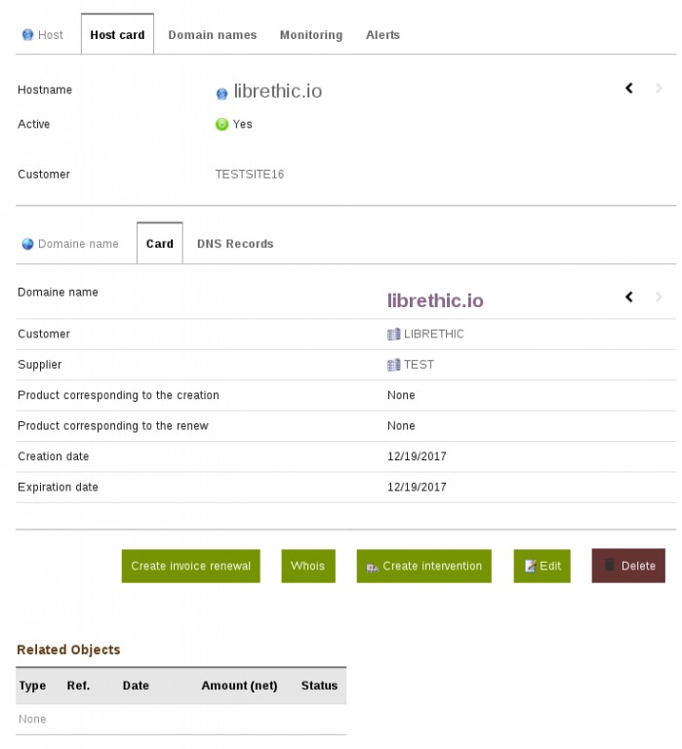The image size is (682, 749).
Task: Open the Monitoring tab
Action: point(310,35)
